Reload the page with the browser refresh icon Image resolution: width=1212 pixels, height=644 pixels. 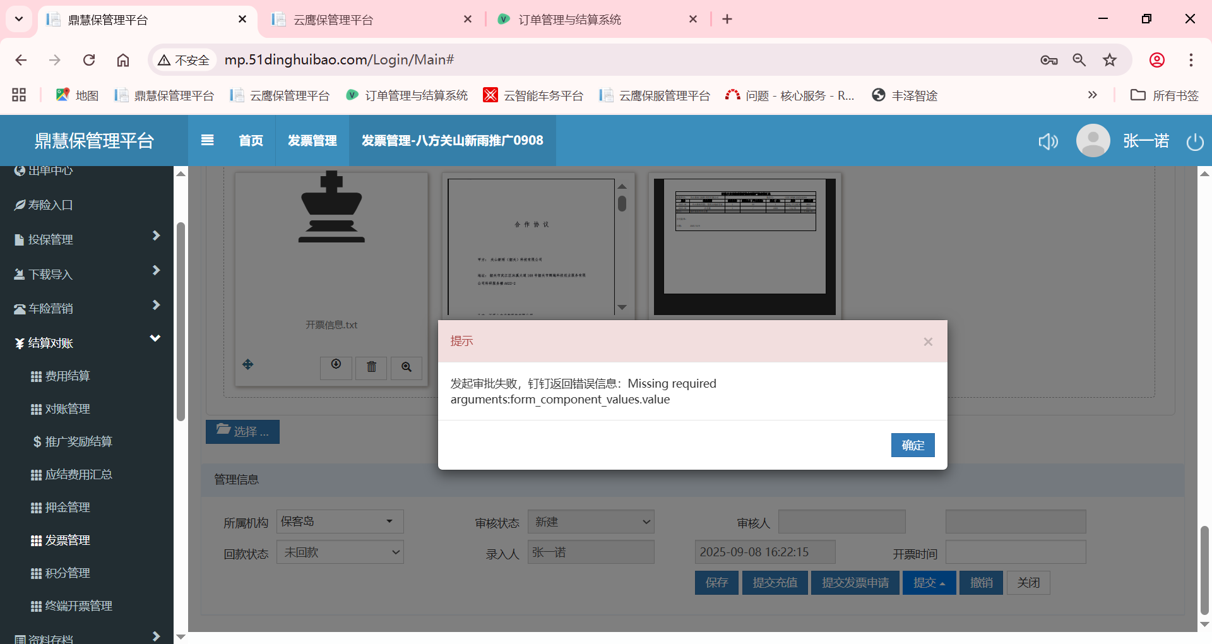point(89,60)
